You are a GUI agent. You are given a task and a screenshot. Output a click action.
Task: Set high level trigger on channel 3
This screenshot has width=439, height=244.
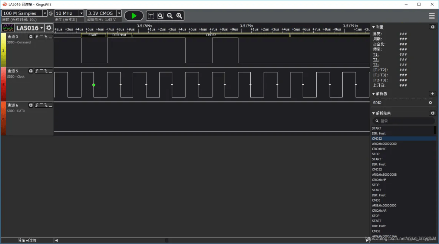(x=42, y=37)
